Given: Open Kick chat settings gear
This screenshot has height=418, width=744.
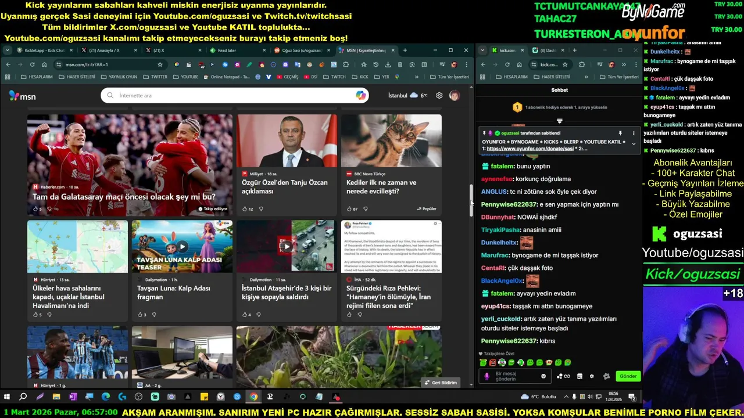Looking at the screenshot, I should tap(592, 376).
